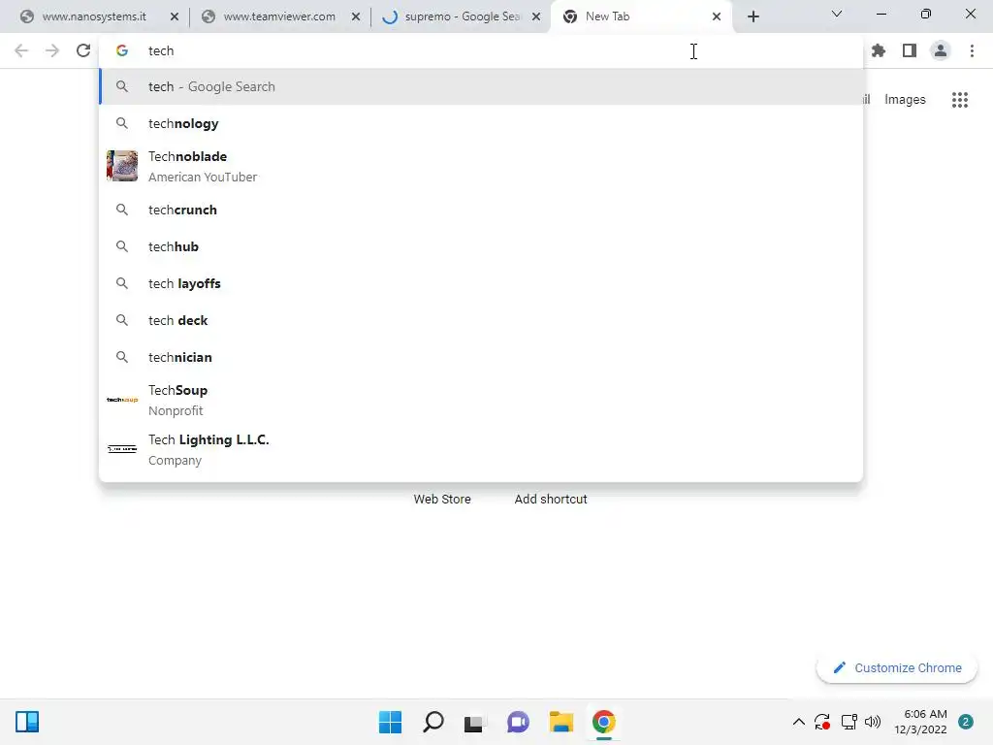
Task: Click the sync status tray icon
Action: 822,722
